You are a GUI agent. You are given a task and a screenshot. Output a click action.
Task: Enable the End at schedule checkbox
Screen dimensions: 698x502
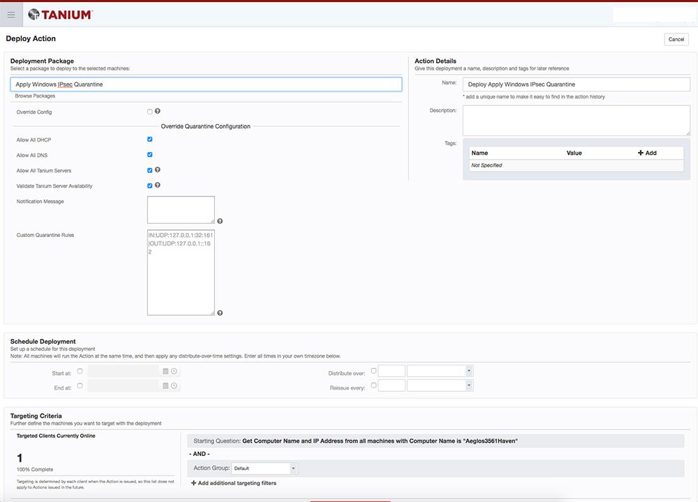click(80, 386)
